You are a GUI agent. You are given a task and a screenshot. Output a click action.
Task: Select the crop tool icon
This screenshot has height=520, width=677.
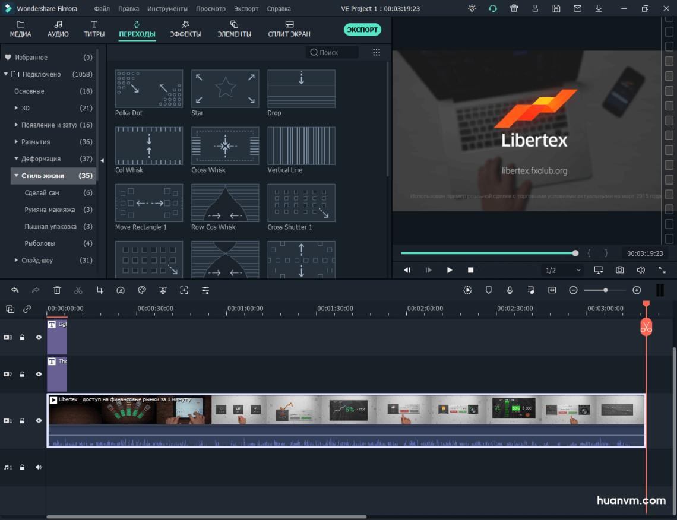coord(99,290)
